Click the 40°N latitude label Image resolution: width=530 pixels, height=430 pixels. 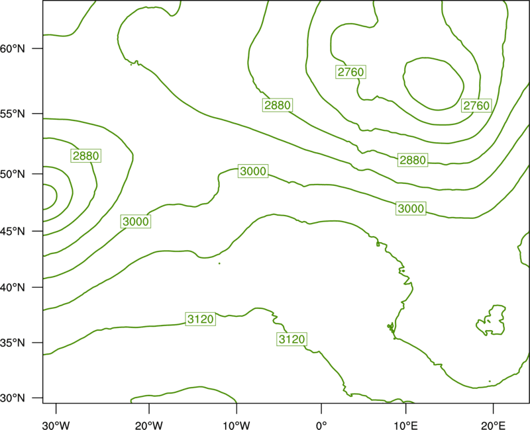pyautogui.click(x=13, y=288)
